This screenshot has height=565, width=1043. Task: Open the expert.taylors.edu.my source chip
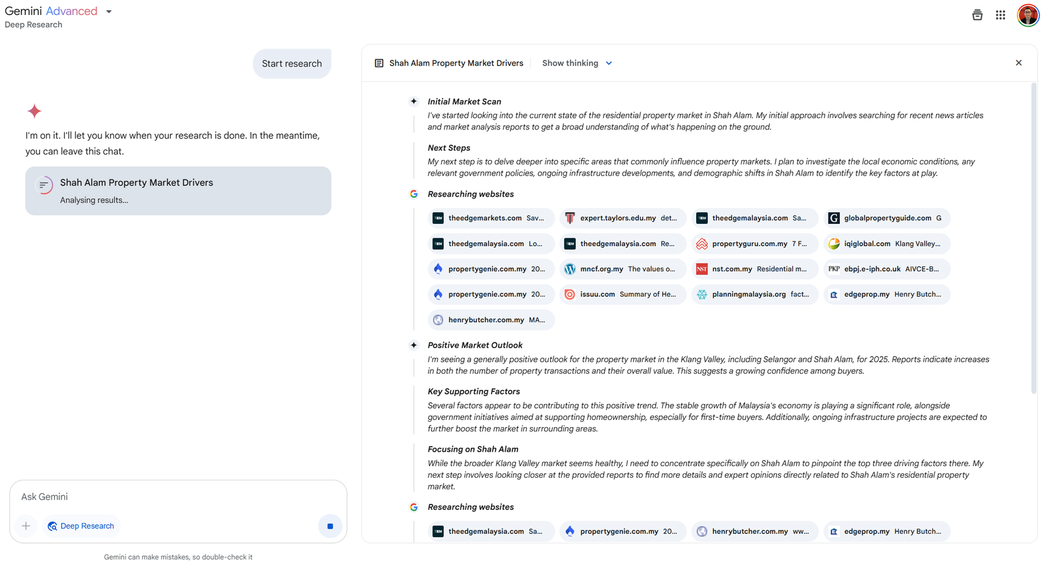click(x=623, y=218)
